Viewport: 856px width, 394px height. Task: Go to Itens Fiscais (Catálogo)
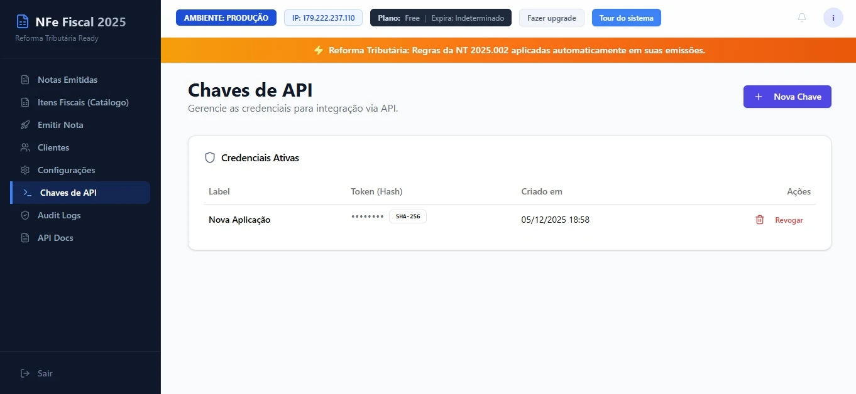tap(83, 102)
